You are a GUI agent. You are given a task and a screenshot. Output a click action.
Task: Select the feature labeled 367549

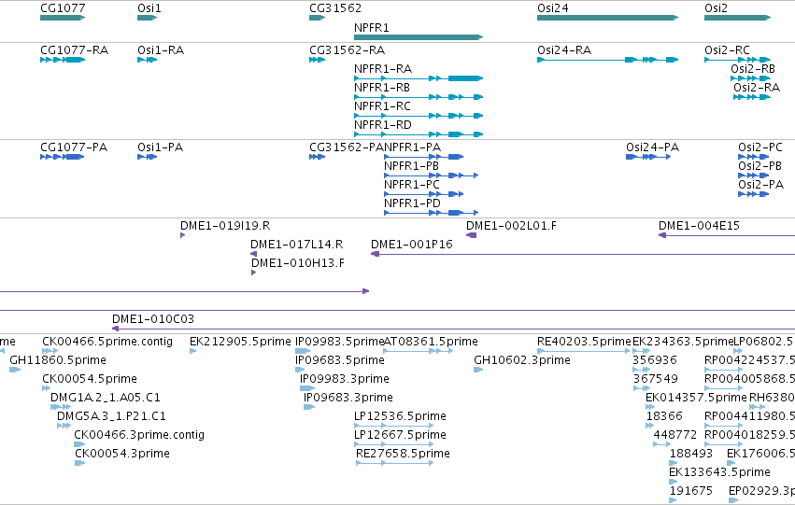(655, 379)
